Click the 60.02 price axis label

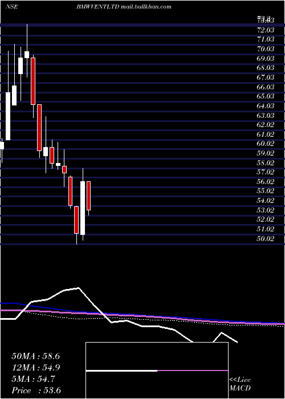pyautogui.click(x=266, y=144)
